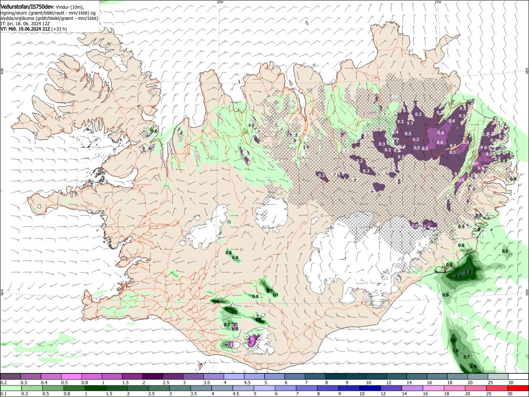Click the '0.4' label in upper legend row
Screen dimensions: 529x397
pyautogui.click(x=44, y=383)
